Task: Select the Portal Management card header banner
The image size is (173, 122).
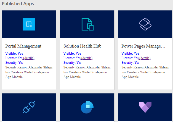Action: (x=29, y=24)
